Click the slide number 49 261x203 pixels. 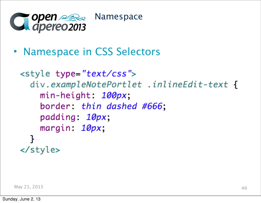click(244, 188)
